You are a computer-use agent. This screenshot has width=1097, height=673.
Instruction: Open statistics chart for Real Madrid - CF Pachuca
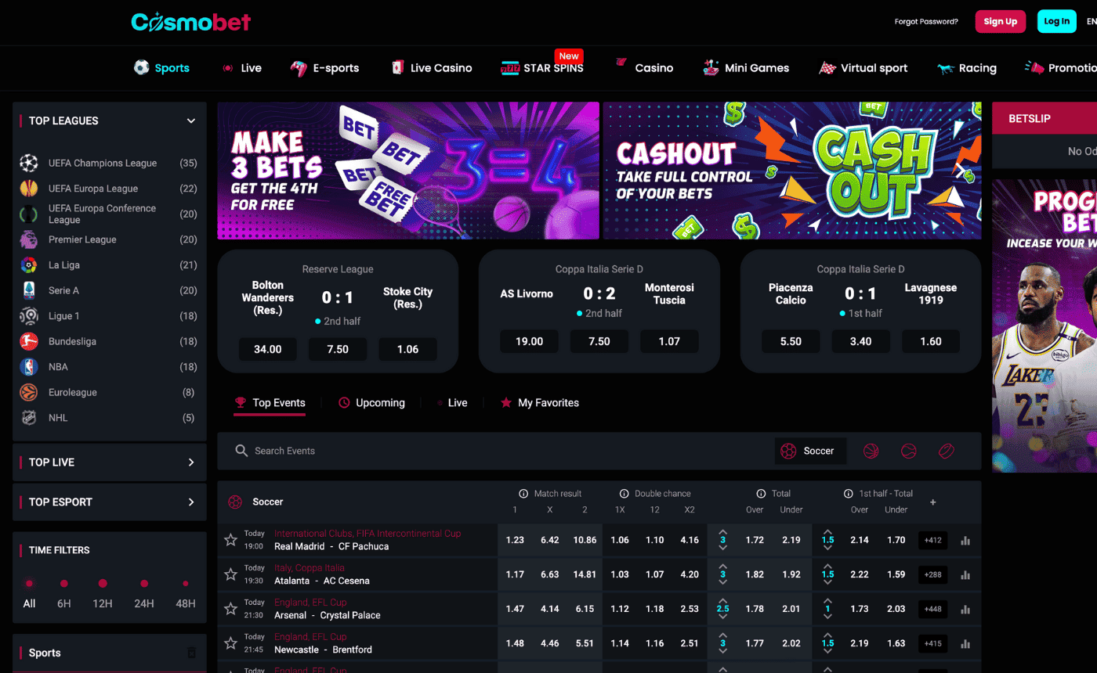(965, 540)
